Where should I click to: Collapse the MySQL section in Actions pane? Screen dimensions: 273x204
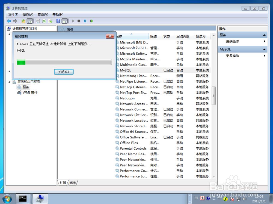click(x=264, y=50)
